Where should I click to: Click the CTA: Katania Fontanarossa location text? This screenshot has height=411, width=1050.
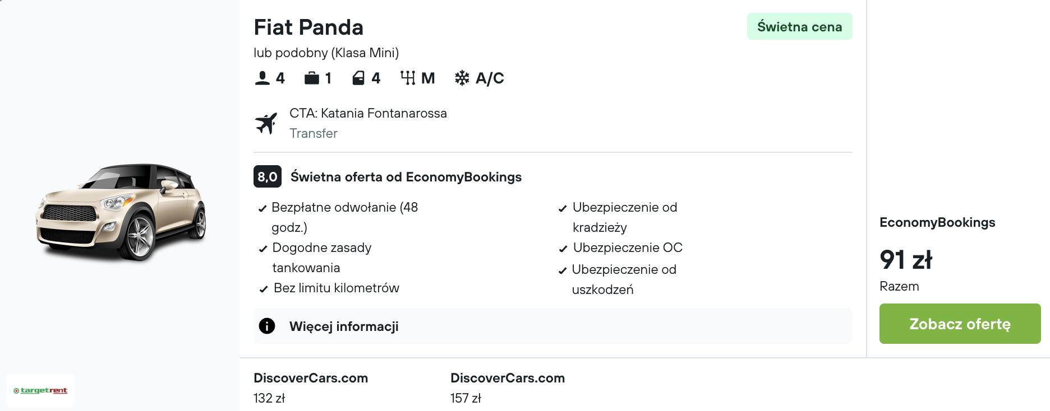[x=368, y=113]
